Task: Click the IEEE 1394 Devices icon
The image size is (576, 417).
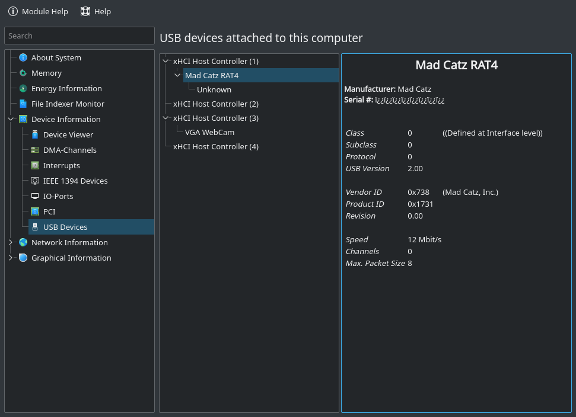Action: point(35,181)
